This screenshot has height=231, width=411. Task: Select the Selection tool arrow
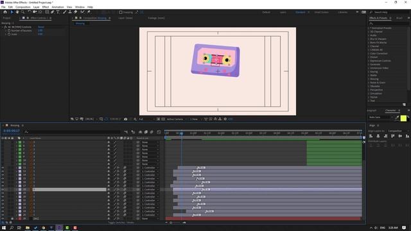click(12, 12)
